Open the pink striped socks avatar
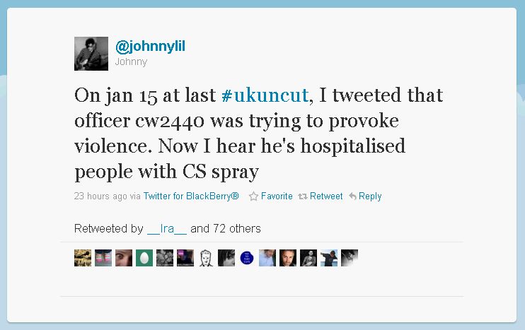 pos(103,258)
